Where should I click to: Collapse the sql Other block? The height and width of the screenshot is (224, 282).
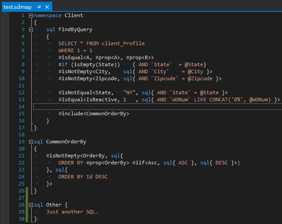click(x=31, y=205)
